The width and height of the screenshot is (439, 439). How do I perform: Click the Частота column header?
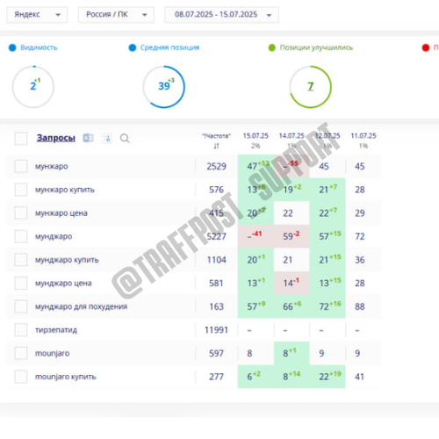click(216, 136)
